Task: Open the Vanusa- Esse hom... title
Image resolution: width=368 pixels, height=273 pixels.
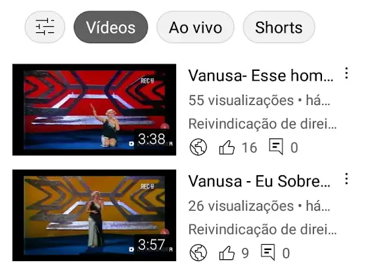Action: pyautogui.click(x=261, y=75)
